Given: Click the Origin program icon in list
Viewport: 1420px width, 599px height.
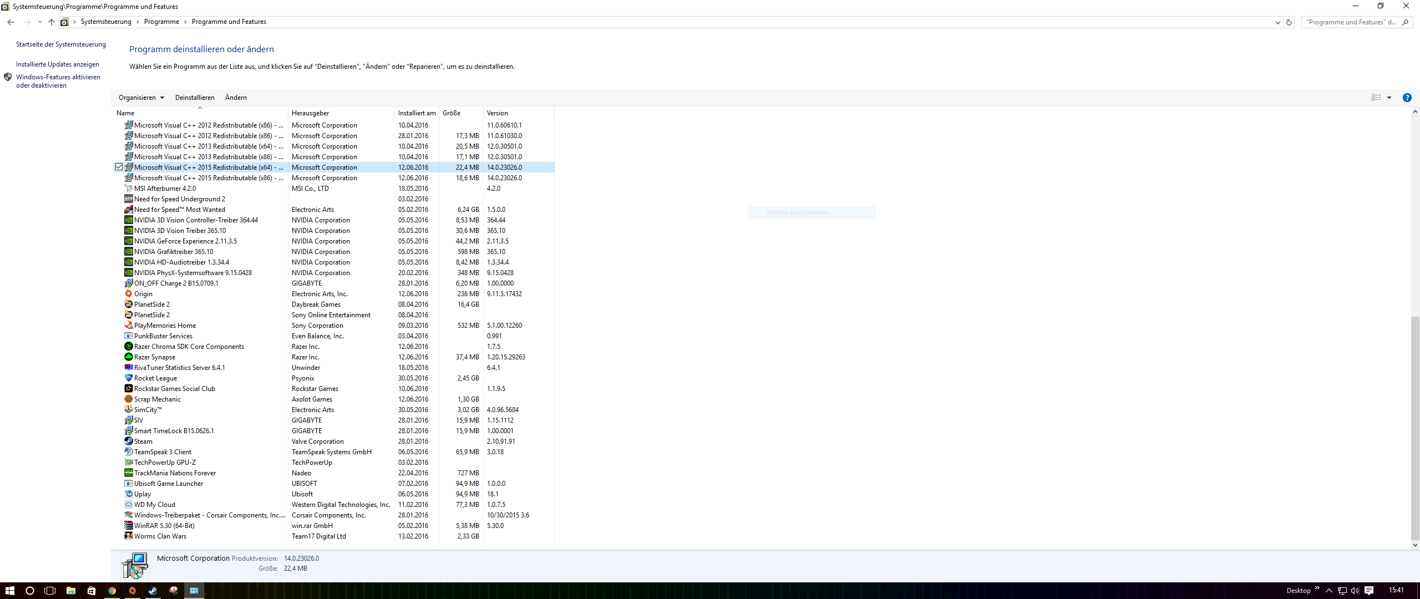Looking at the screenshot, I should pyautogui.click(x=129, y=294).
